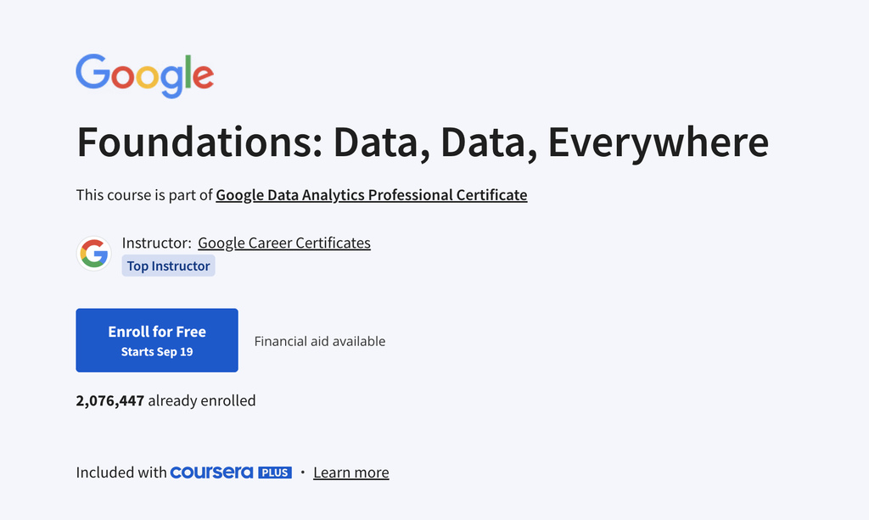Screen dimensions: 869x520
Task: Click the 'Financial aid available' text
Action: pos(319,341)
